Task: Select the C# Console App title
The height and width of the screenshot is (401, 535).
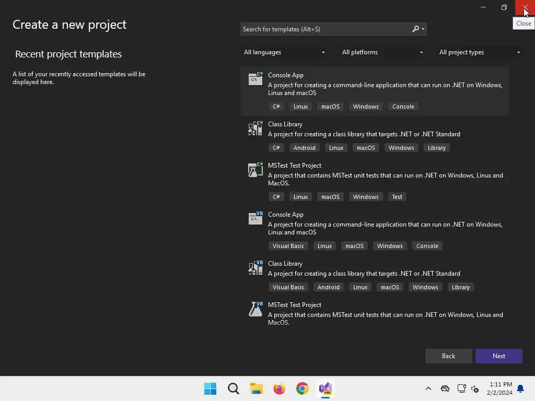Action: pos(286,75)
